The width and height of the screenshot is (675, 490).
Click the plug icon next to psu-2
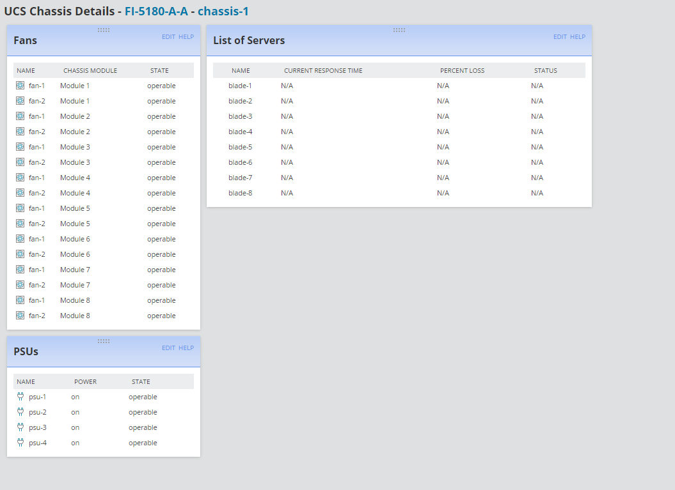click(x=20, y=412)
